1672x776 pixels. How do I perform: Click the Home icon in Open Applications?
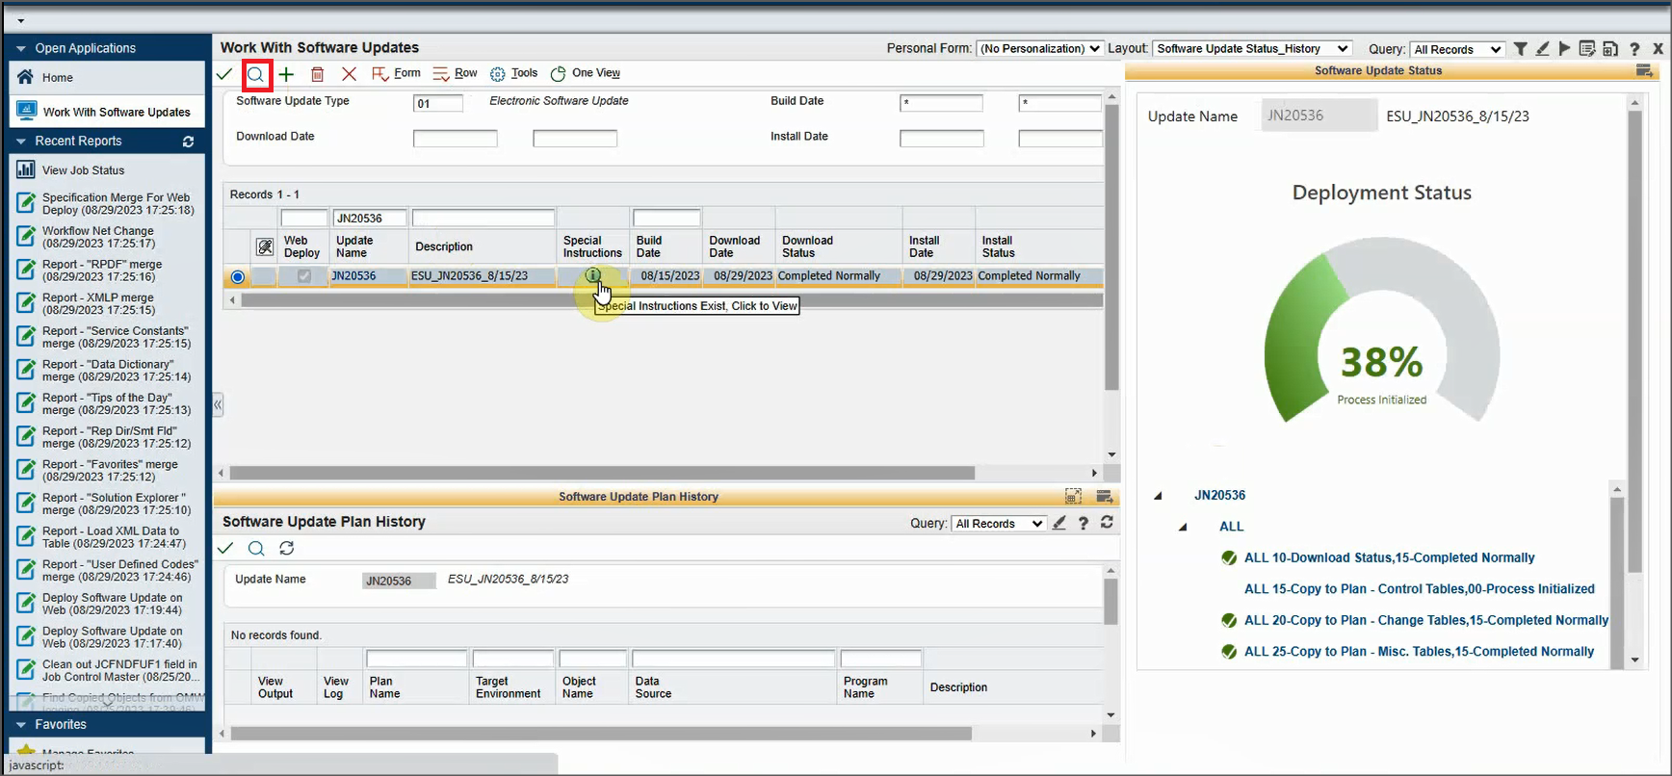pyautogui.click(x=25, y=77)
